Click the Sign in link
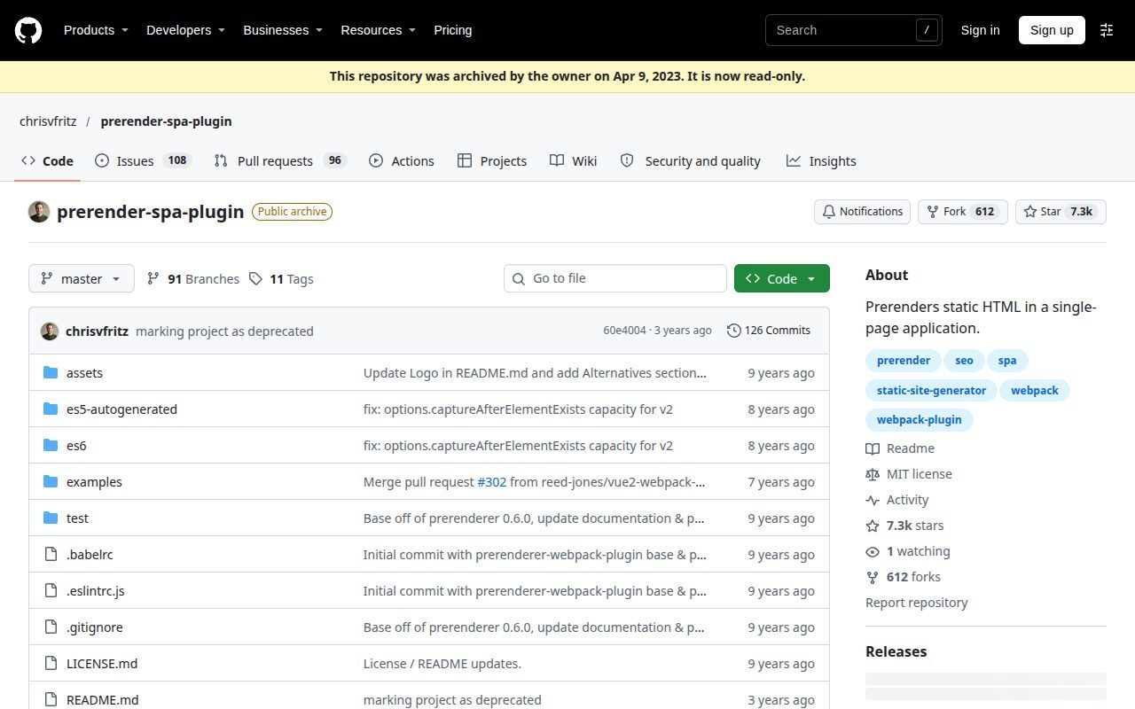Image resolution: width=1135 pixels, height=709 pixels. pyautogui.click(x=980, y=30)
